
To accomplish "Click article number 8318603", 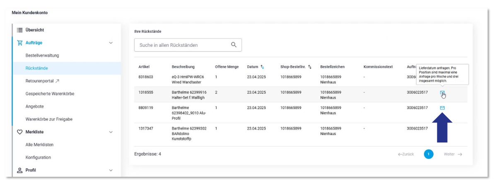I will [x=146, y=77].
